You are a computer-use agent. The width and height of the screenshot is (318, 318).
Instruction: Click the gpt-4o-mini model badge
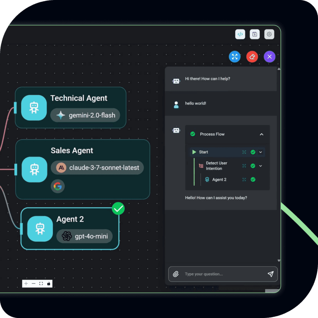point(84,236)
